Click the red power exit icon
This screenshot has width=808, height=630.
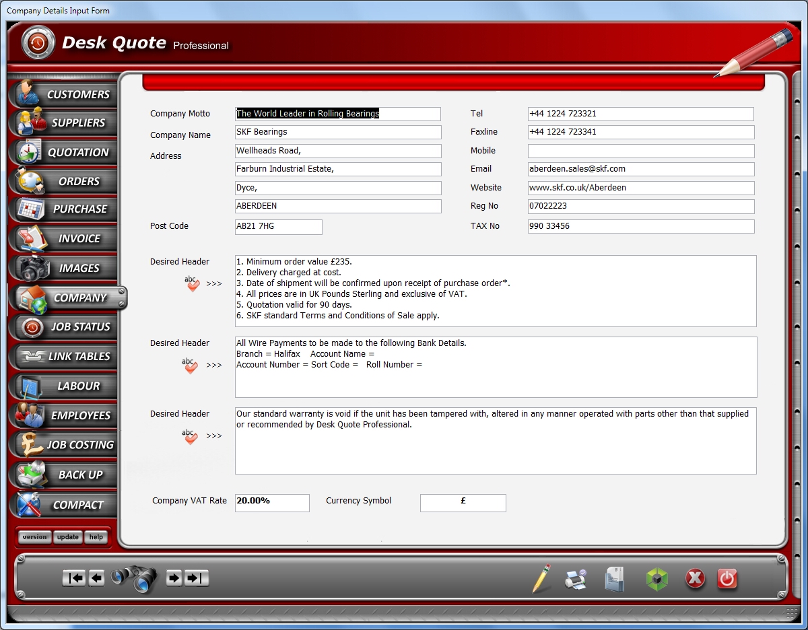tap(727, 579)
